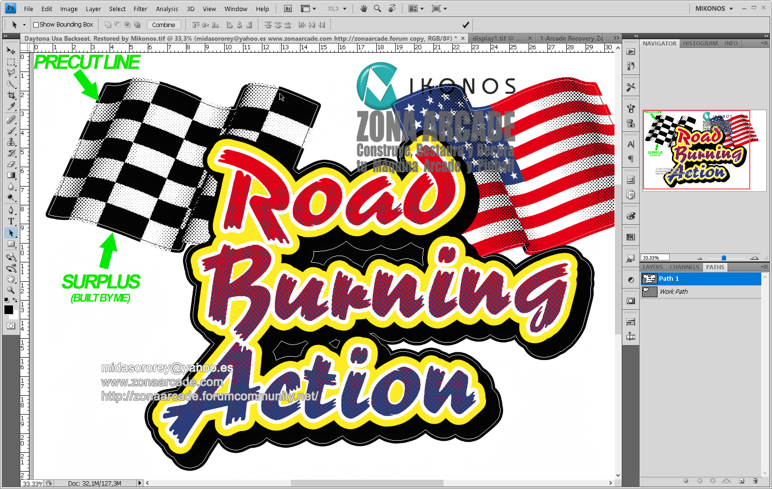This screenshot has height=489, width=772.
Task: Switch to the Histogram tab
Action: pos(700,43)
